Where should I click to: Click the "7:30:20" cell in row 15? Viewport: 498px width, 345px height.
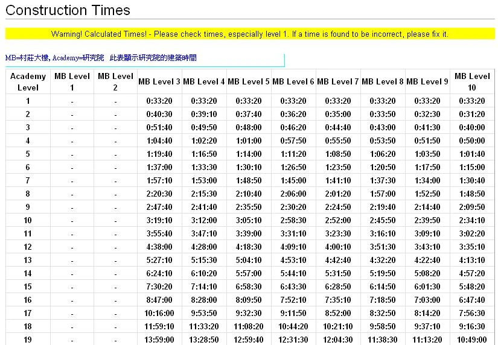pos(159,286)
